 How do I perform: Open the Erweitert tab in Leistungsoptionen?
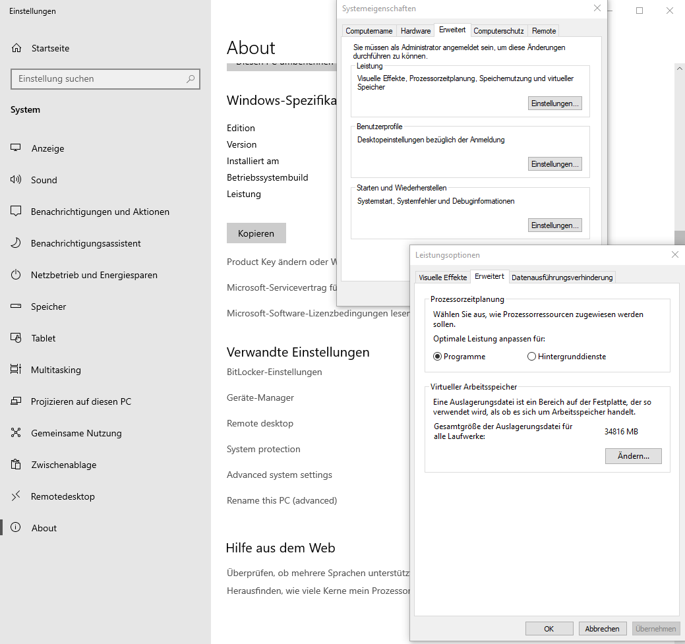click(x=489, y=276)
